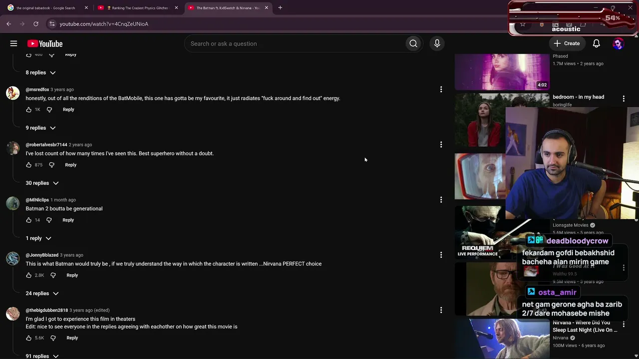Like the @thebigdubben2818 comment
This screenshot has width=639, height=359.
(28, 338)
